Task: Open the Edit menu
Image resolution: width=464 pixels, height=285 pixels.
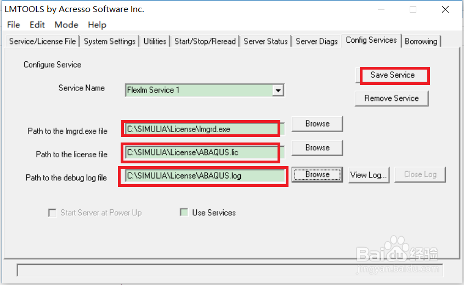Action: click(37, 25)
